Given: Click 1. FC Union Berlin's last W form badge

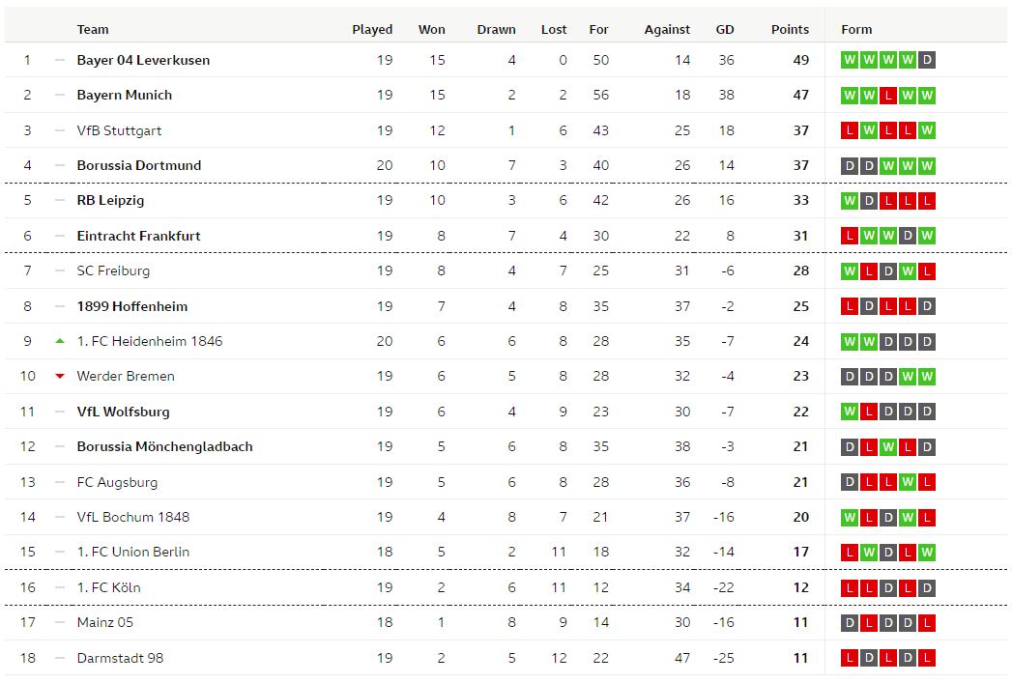Looking at the screenshot, I should [x=927, y=552].
